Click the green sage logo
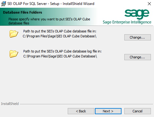 (x=137, y=14)
